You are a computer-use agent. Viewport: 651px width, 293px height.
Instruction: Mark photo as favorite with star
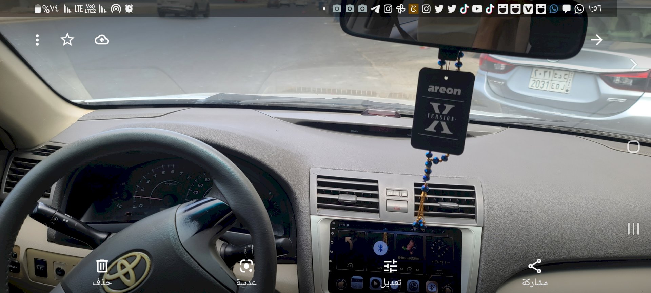(x=67, y=40)
